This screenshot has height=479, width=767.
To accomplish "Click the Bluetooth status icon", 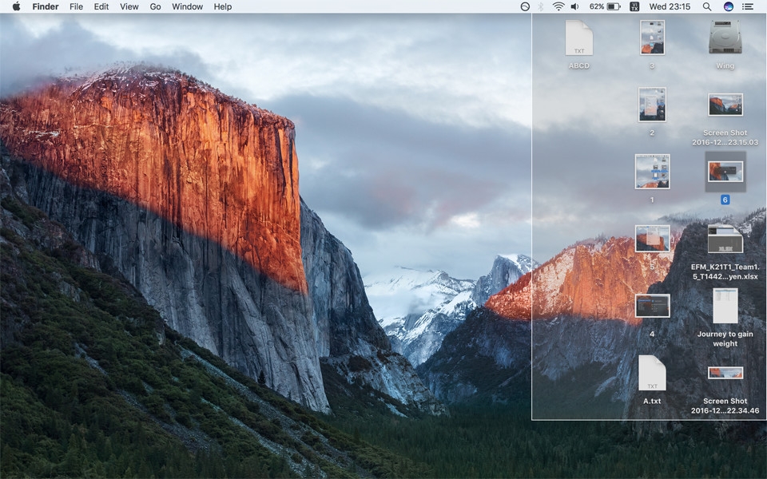I will [541, 6].
